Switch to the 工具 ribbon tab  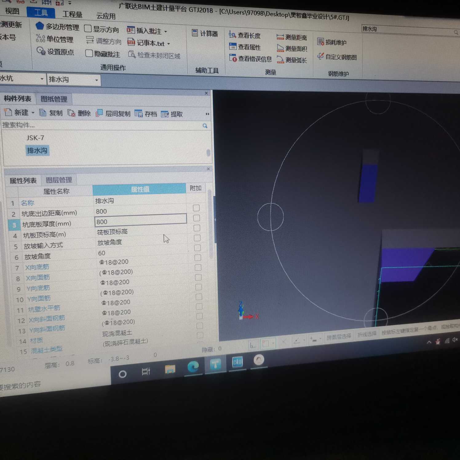(x=41, y=13)
